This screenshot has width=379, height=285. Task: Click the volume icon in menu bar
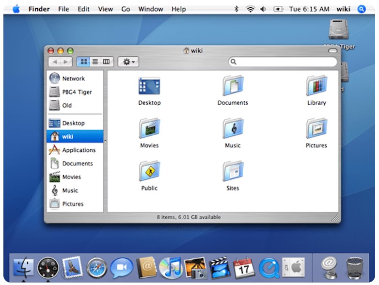pos(263,9)
